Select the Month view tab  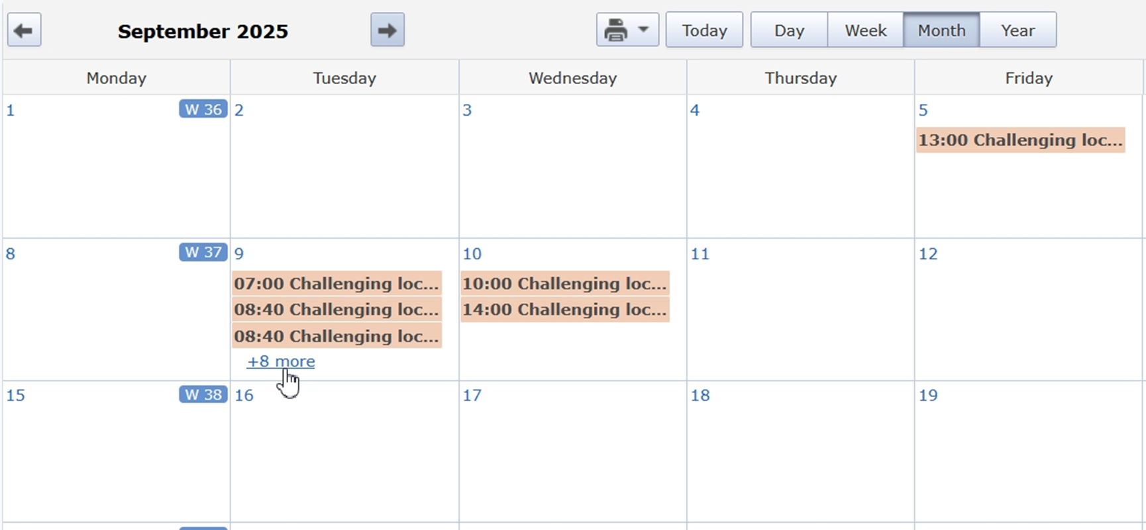941,30
